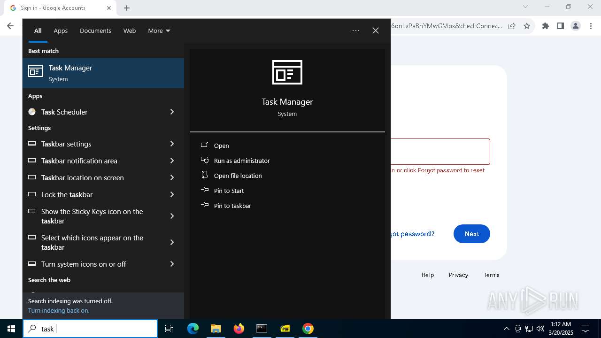Expand Turn system icons on or off chevron
The height and width of the screenshot is (338, 601).
(x=172, y=264)
